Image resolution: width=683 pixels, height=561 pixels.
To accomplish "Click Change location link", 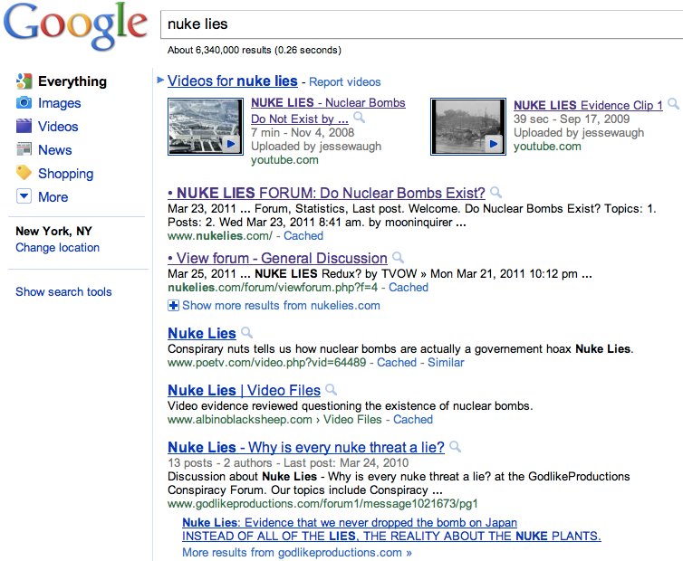I will 57,248.
